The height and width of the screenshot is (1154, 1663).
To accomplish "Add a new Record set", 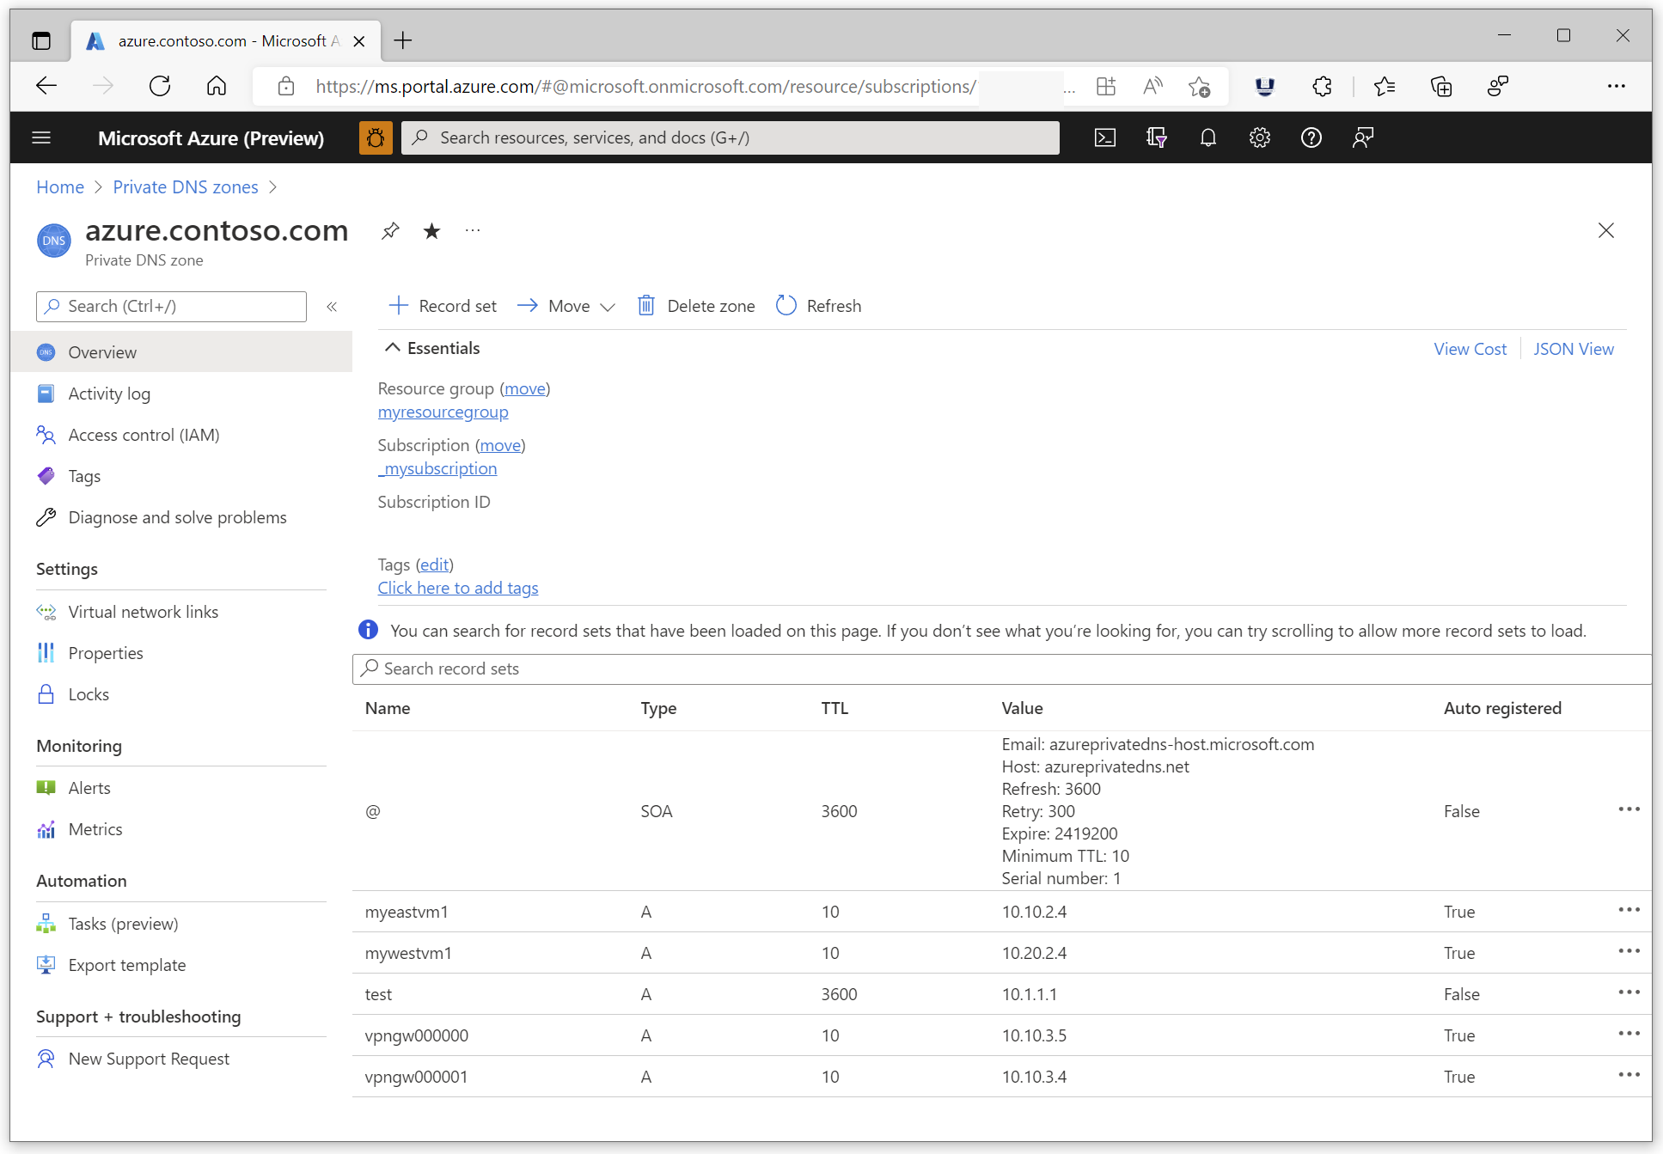I will (443, 306).
